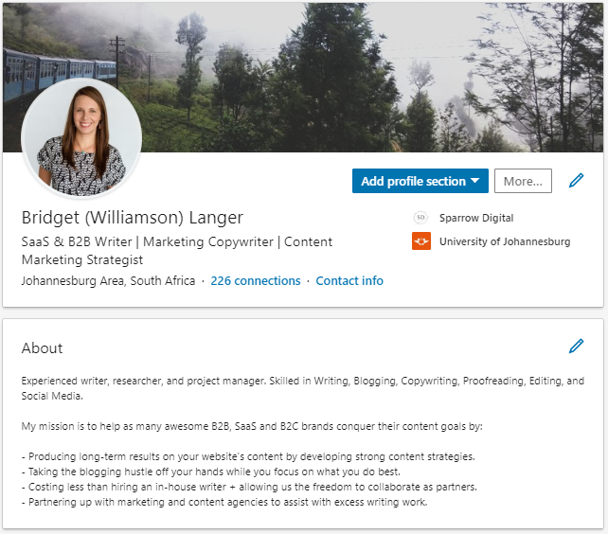Open the Add profile section dropdown arrow
The height and width of the screenshot is (534, 608).
(475, 181)
